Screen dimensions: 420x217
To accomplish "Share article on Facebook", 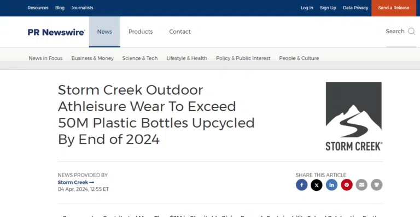I will pyautogui.click(x=301, y=185).
